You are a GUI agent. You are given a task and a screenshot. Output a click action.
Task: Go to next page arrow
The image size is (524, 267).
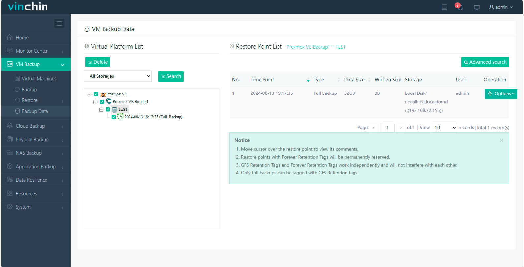click(401, 128)
